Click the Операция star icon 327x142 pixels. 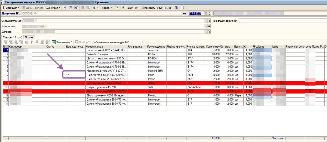[x=3, y=8]
